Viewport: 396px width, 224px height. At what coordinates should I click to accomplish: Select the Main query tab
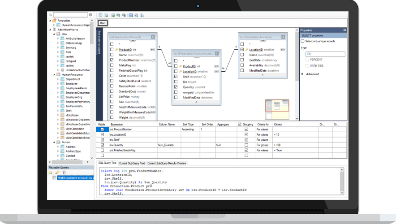click(x=103, y=23)
